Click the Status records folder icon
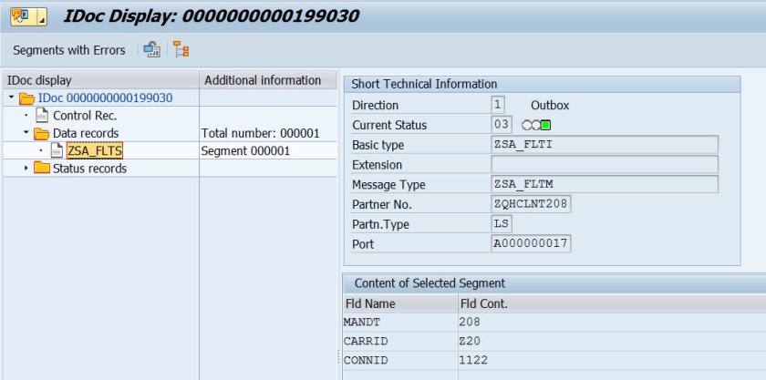Image resolution: width=766 pixels, height=380 pixels. point(42,169)
